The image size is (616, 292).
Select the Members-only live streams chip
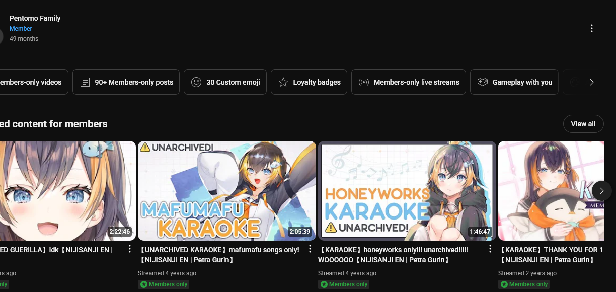(x=409, y=82)
